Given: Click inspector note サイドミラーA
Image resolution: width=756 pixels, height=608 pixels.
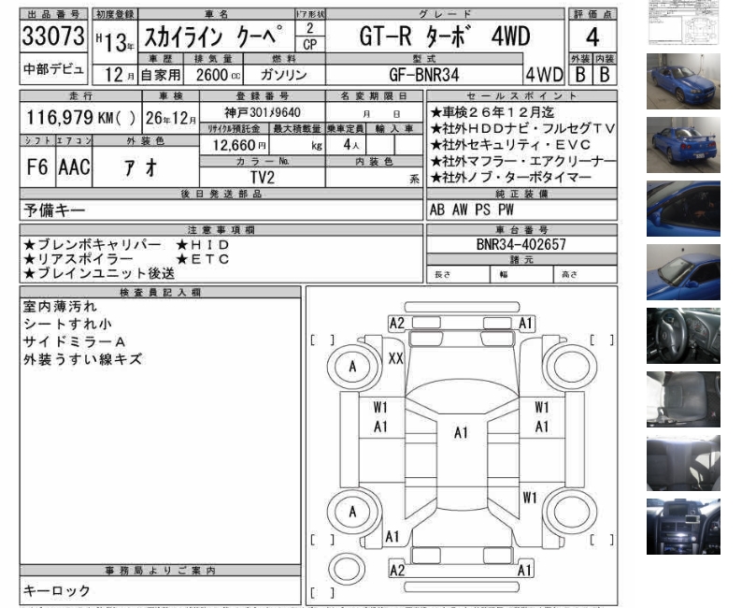Looking at the screenshot, I should point(75,342).
